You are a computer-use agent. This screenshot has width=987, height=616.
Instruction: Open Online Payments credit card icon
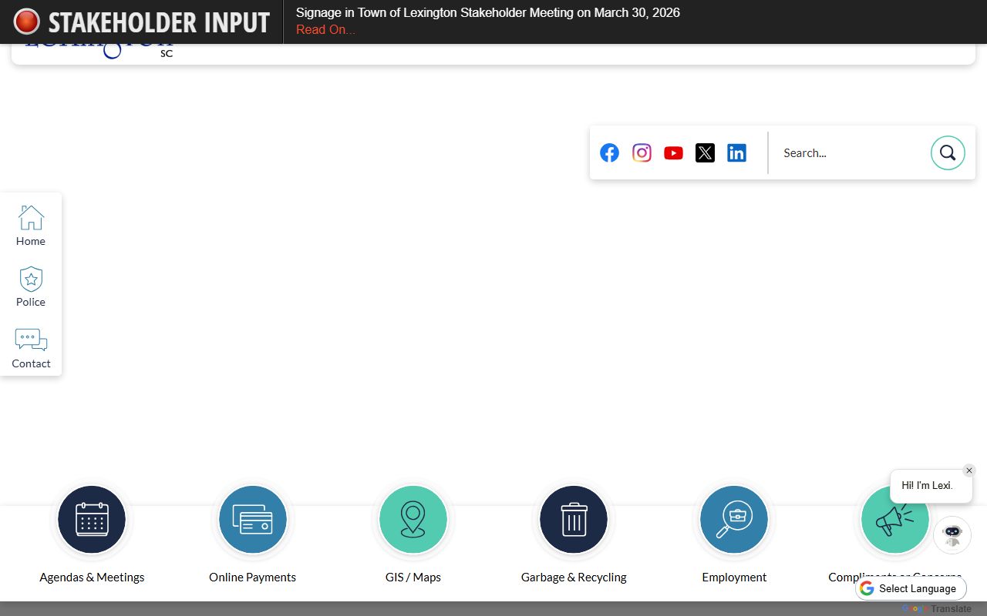[x=252, y=520]
